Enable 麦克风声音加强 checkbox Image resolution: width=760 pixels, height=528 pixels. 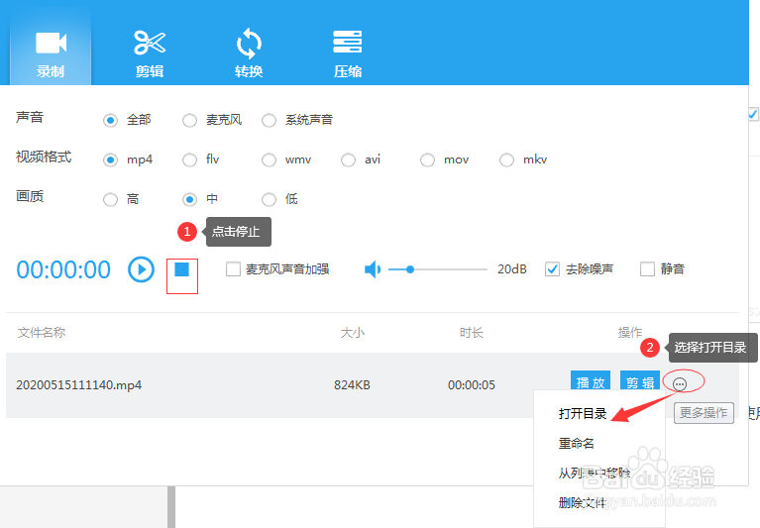(233, 268)
